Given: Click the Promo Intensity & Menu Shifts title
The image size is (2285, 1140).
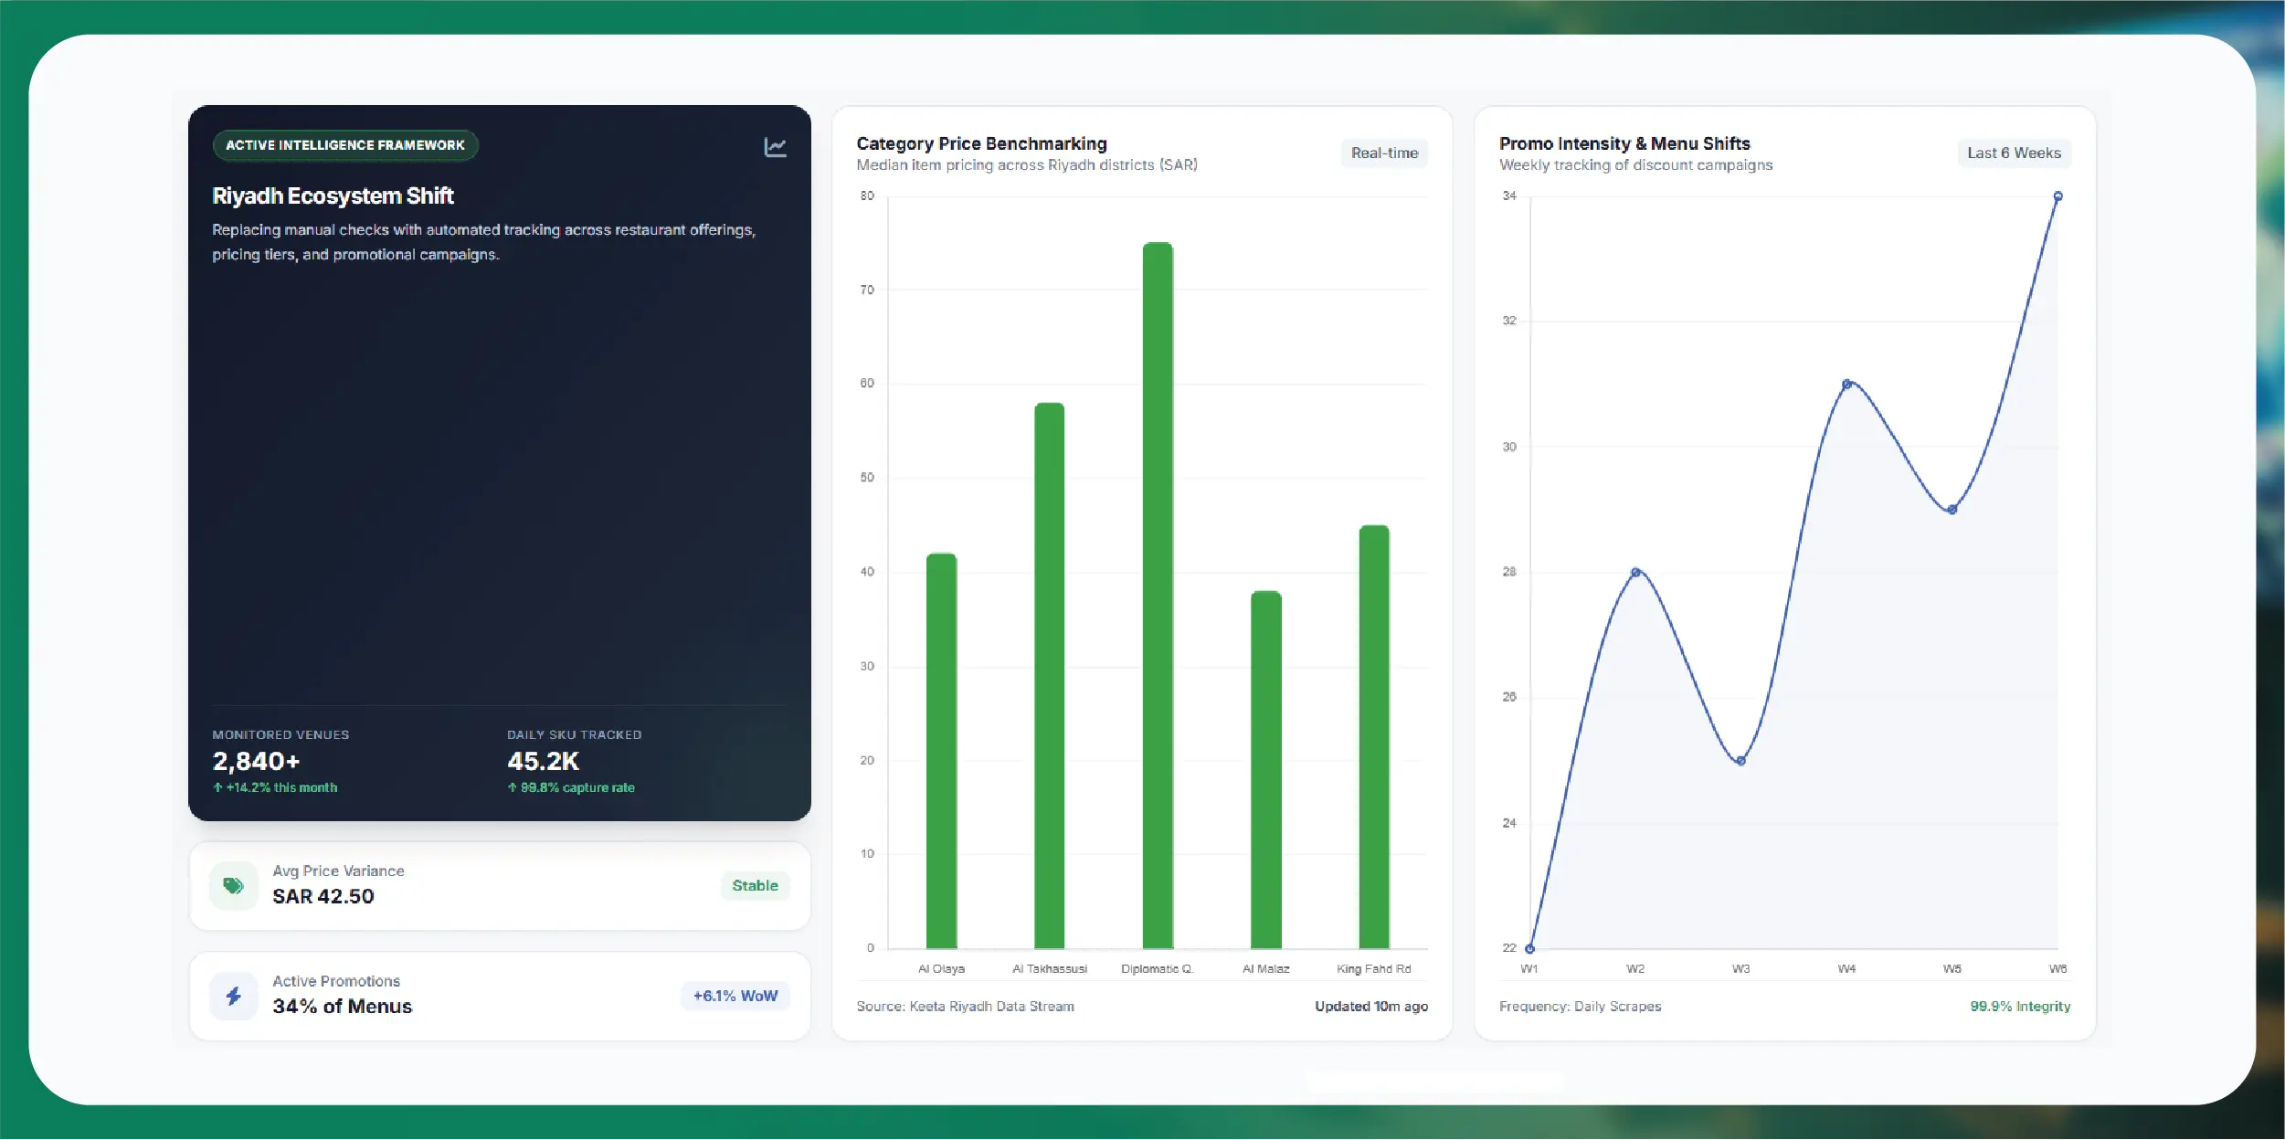Looking at the screenshot, I should coord(1624,143).
